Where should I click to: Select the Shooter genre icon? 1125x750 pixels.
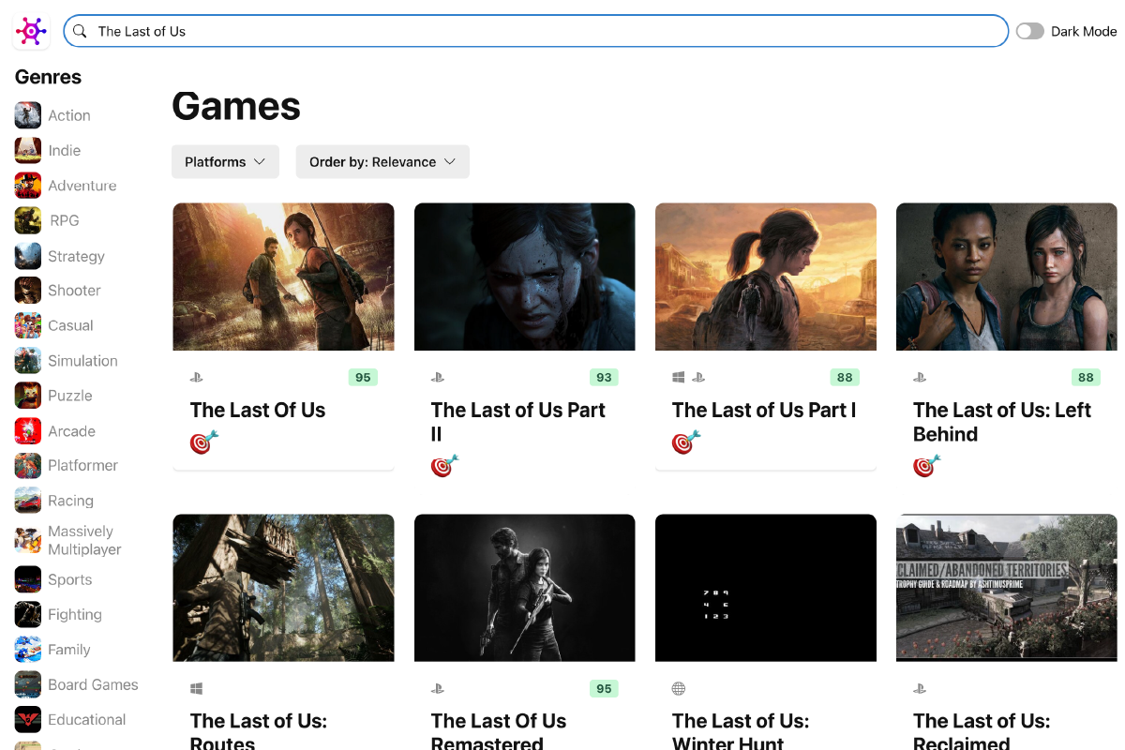(x=28, y=291)
